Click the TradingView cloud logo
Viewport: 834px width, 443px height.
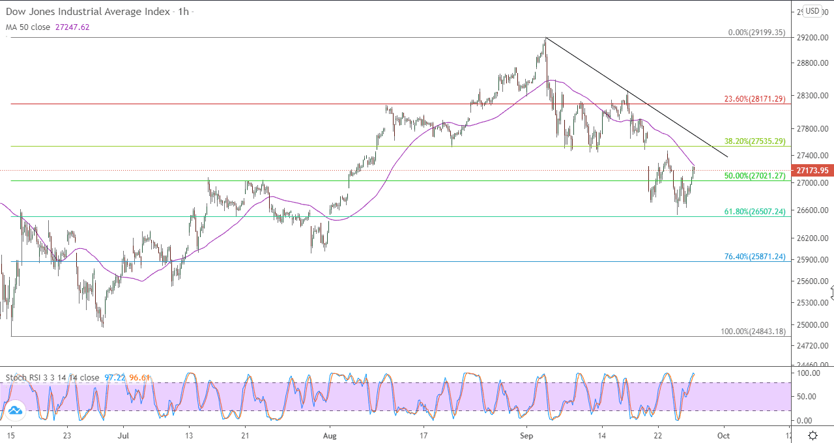tap(15, 410)
